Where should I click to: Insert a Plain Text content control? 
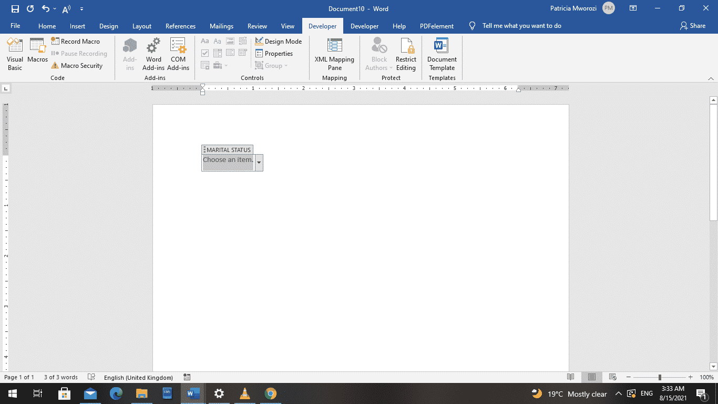tap(217, 41)
